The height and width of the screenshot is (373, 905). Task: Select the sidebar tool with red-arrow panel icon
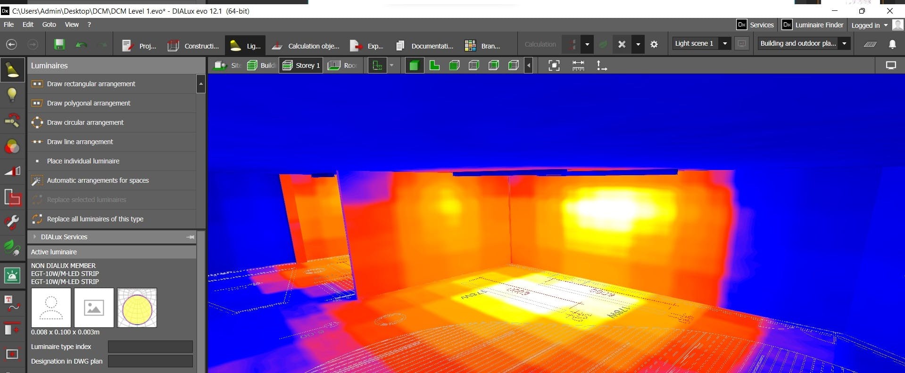click(12, 328)
